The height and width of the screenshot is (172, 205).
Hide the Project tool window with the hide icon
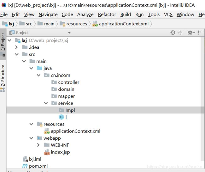(x=200, y=33)
